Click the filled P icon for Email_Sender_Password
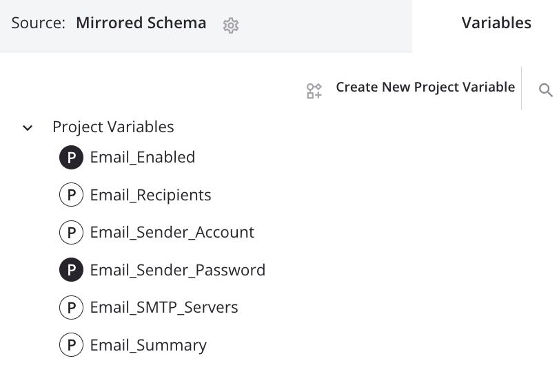 [71, 270]
